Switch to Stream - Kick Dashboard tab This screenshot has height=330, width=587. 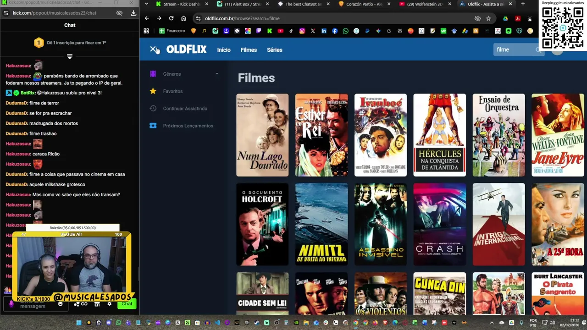point(182,4)
